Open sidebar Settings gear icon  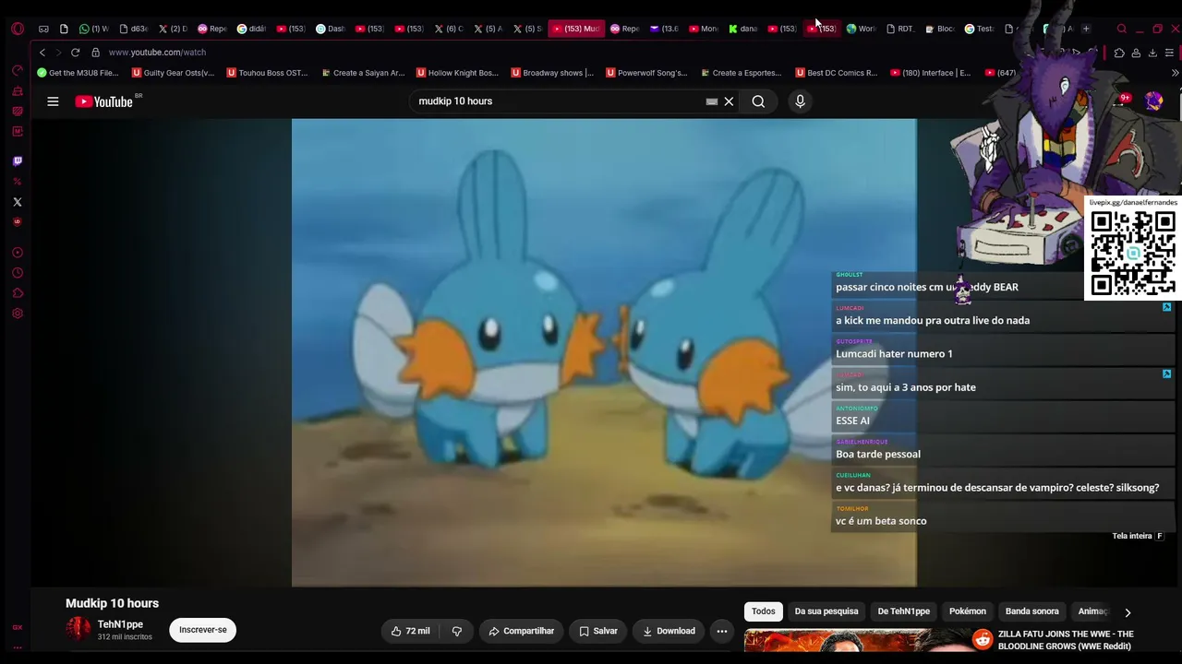point(18,314)
